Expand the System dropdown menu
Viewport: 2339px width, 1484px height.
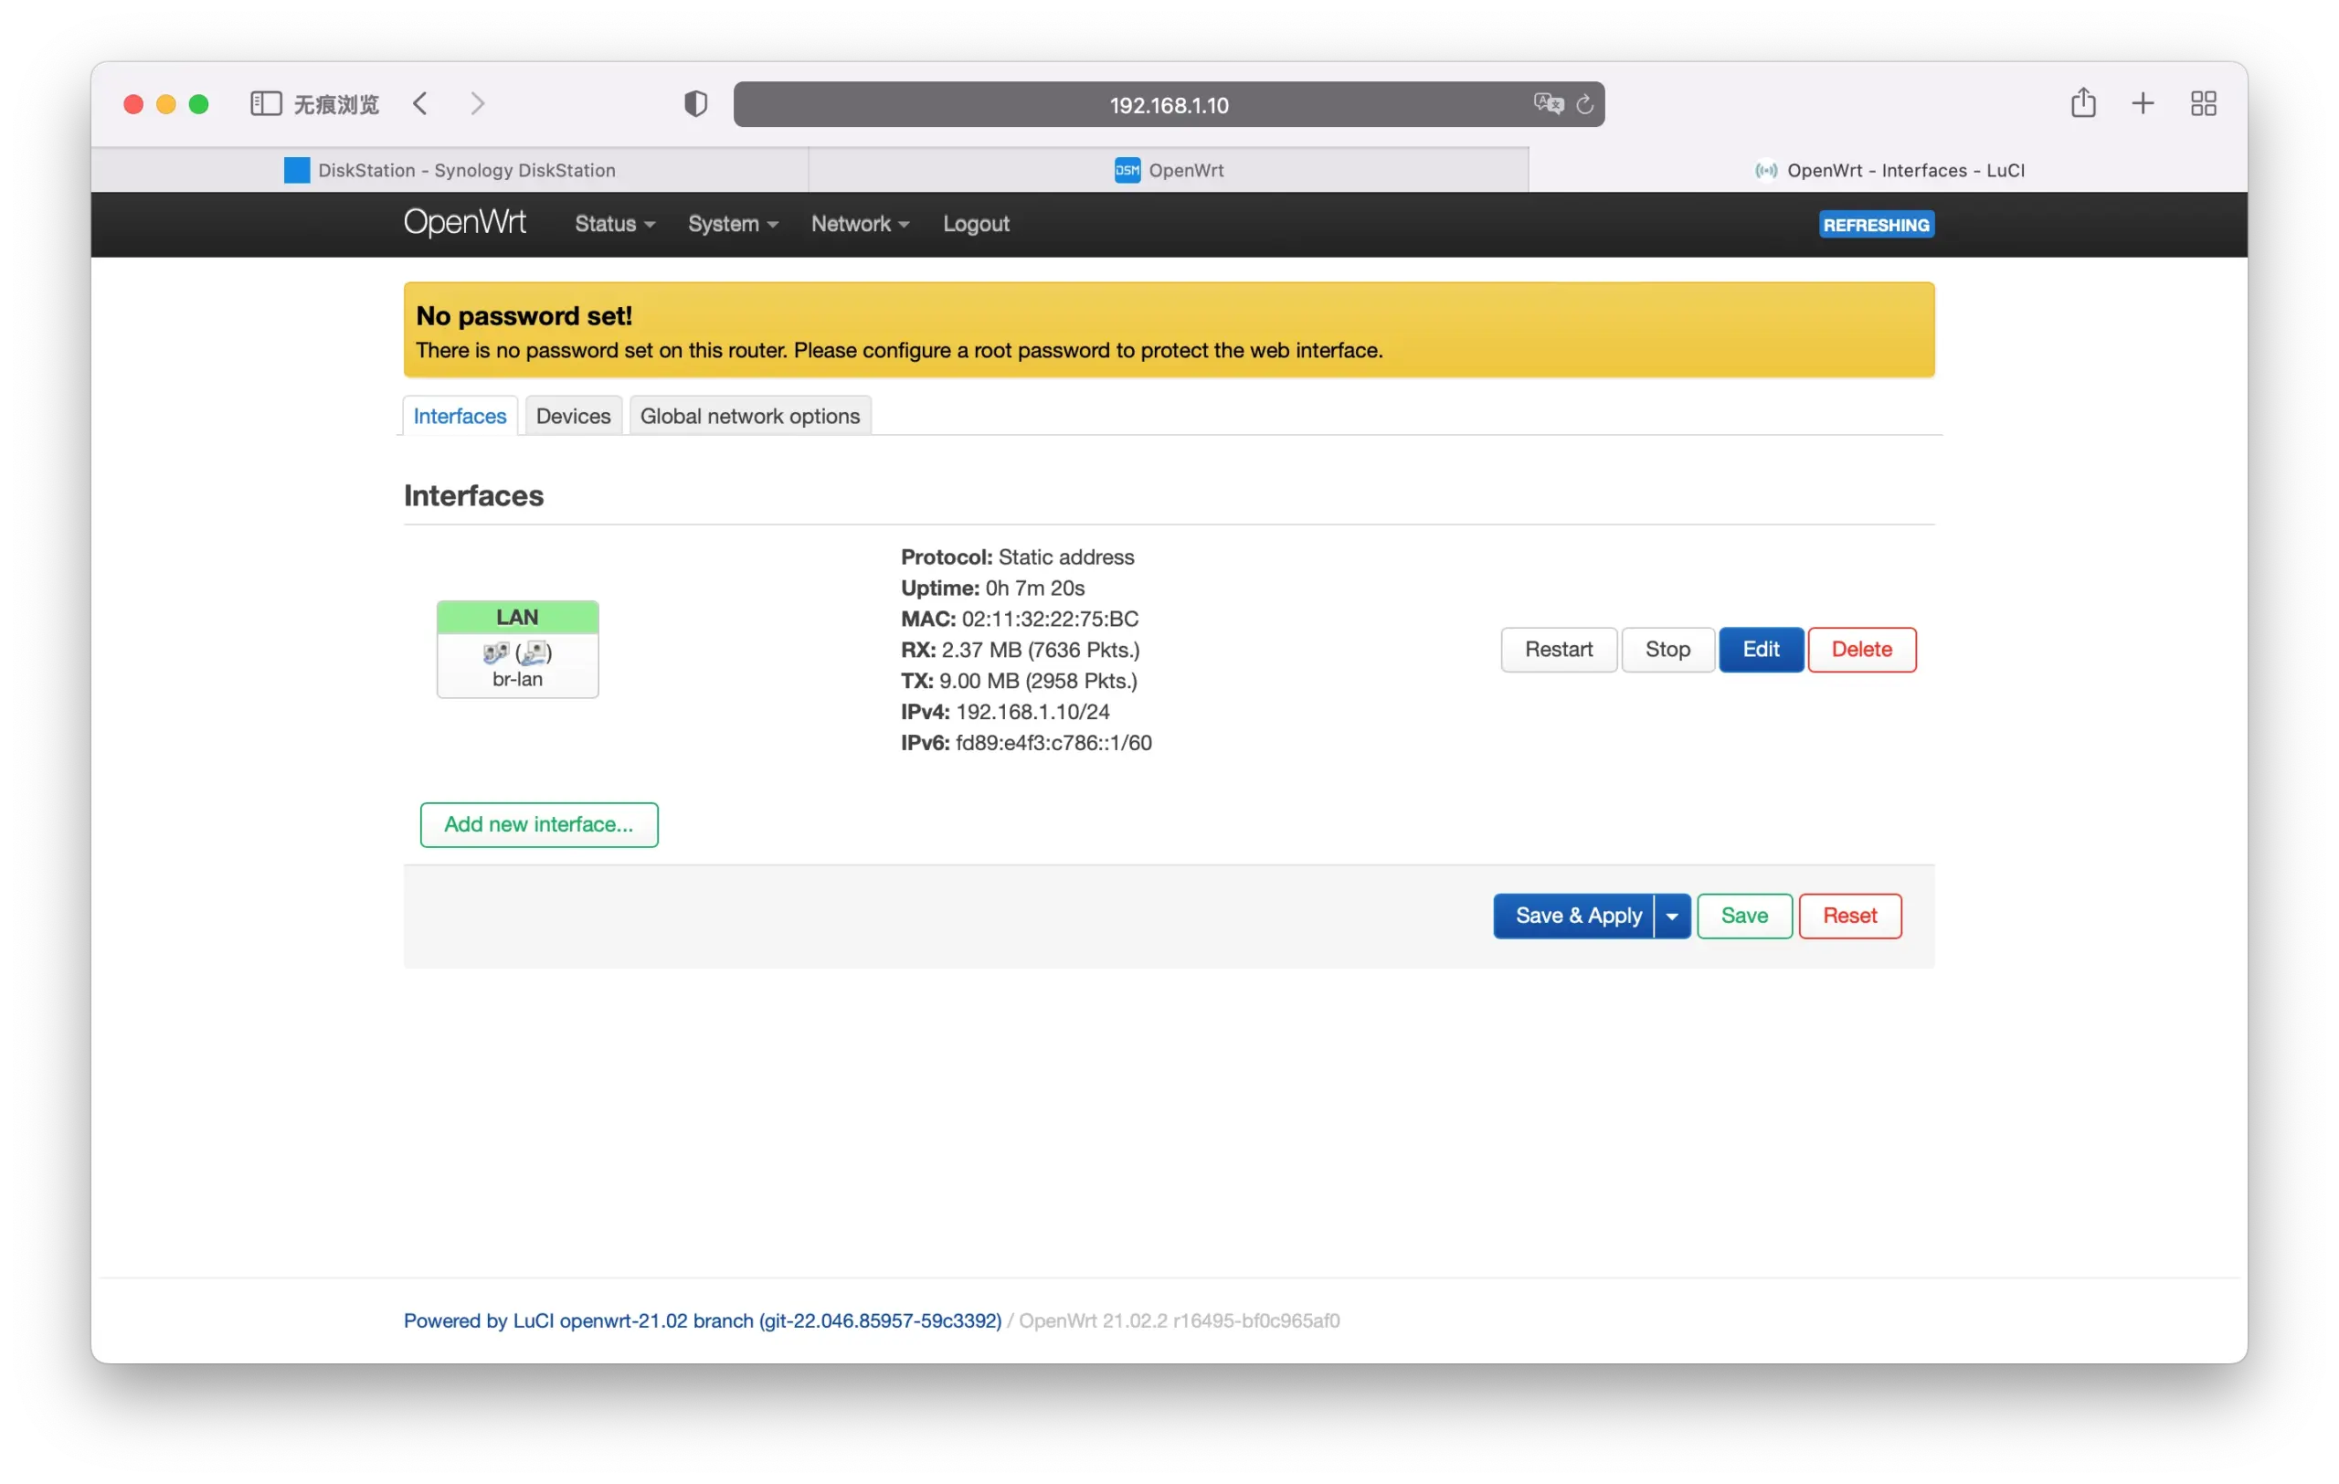[733, 225]
